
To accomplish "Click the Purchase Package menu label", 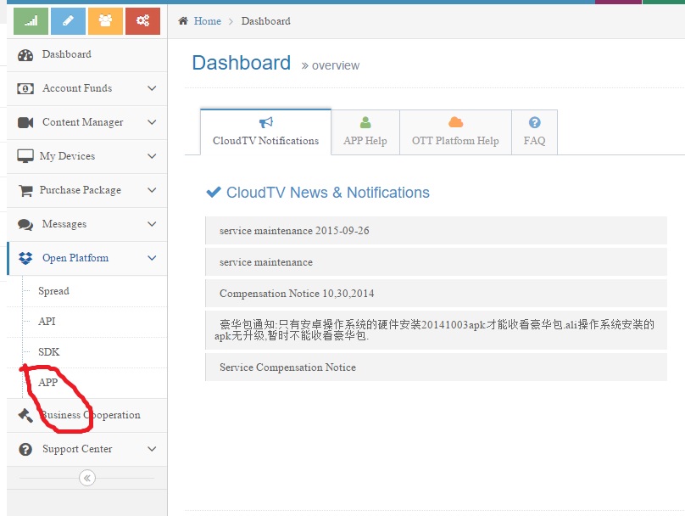I will pos(81,190).
